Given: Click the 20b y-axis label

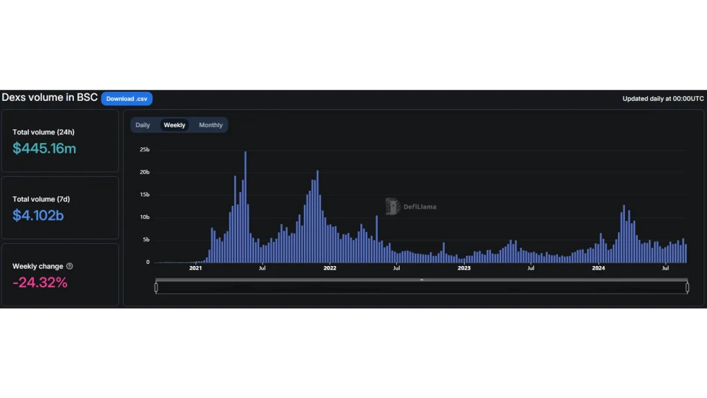Looking at the screenshot, I should click(145, 172).
